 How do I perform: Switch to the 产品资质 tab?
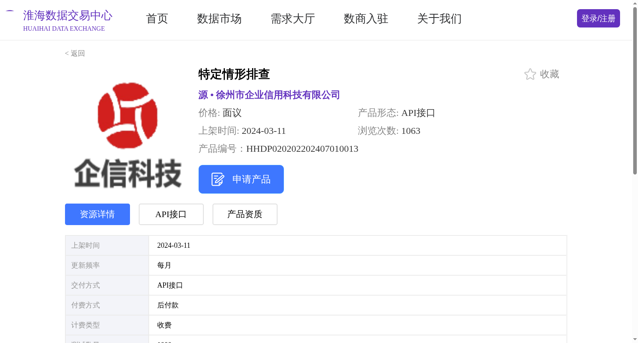[245, 214]
